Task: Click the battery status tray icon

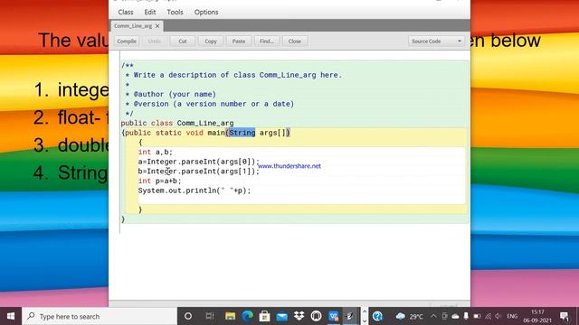Action: click(477, 316)
